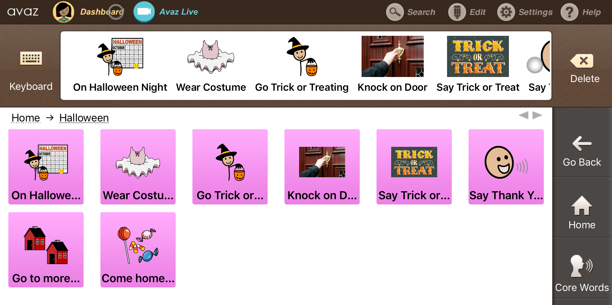The height and width of the screenshot is (305, 612).
Task: Click Home in the breadcrumb path
Action: click(26, 118)
